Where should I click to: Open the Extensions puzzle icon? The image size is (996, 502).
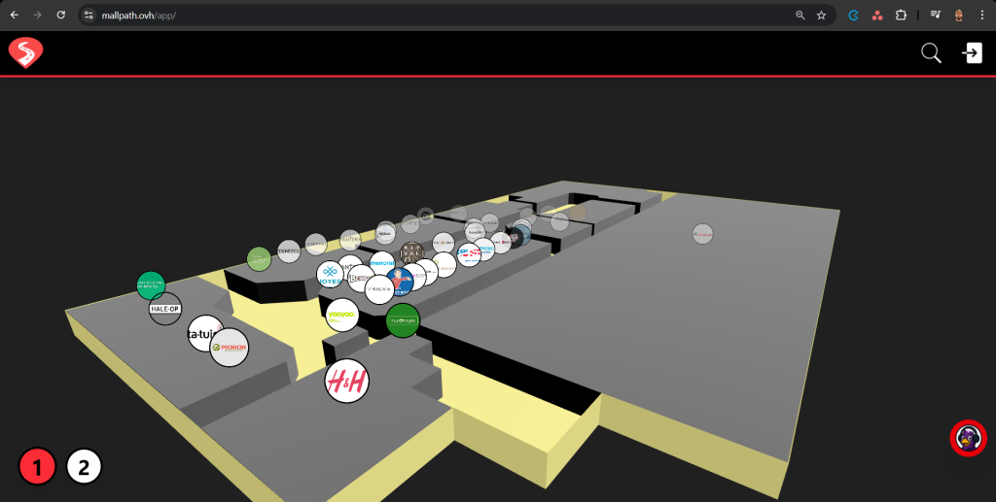(901, 16)
